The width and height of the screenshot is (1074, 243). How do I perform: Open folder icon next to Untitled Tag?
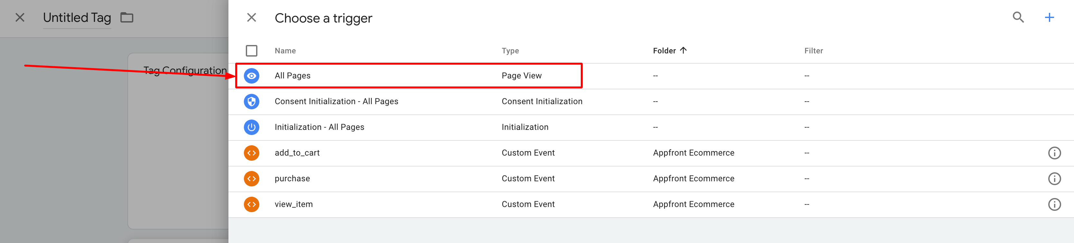[x=127, y=17]
